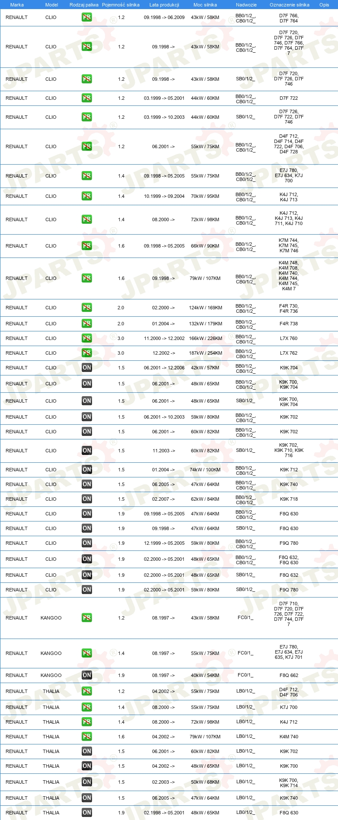Select the ON icon in Thalia 04.2002 48kW / 65KM row
338x820 pixels.
tap(86, 766)
